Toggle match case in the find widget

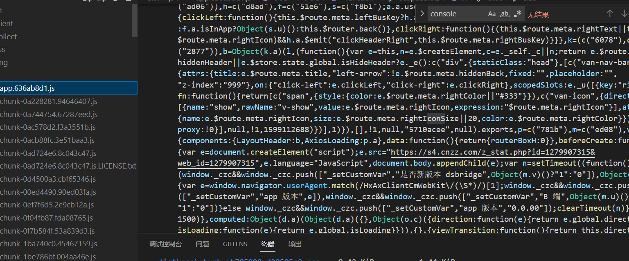click(x=491, y=13)
